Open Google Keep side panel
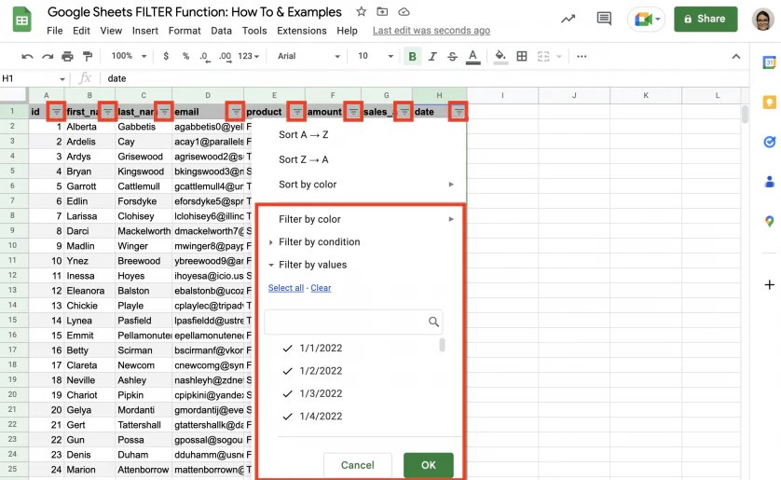Viewport: 781px width, 480px height. pyautogui.click(x=770, y=103)
